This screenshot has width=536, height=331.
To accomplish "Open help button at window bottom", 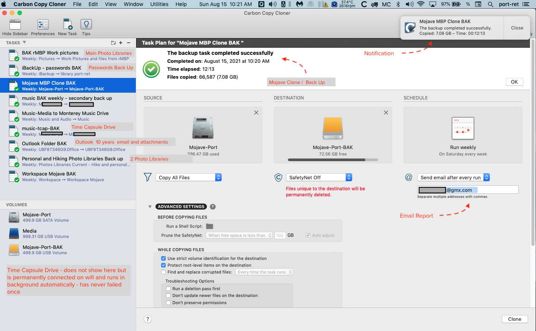I will tap(148, 319).
